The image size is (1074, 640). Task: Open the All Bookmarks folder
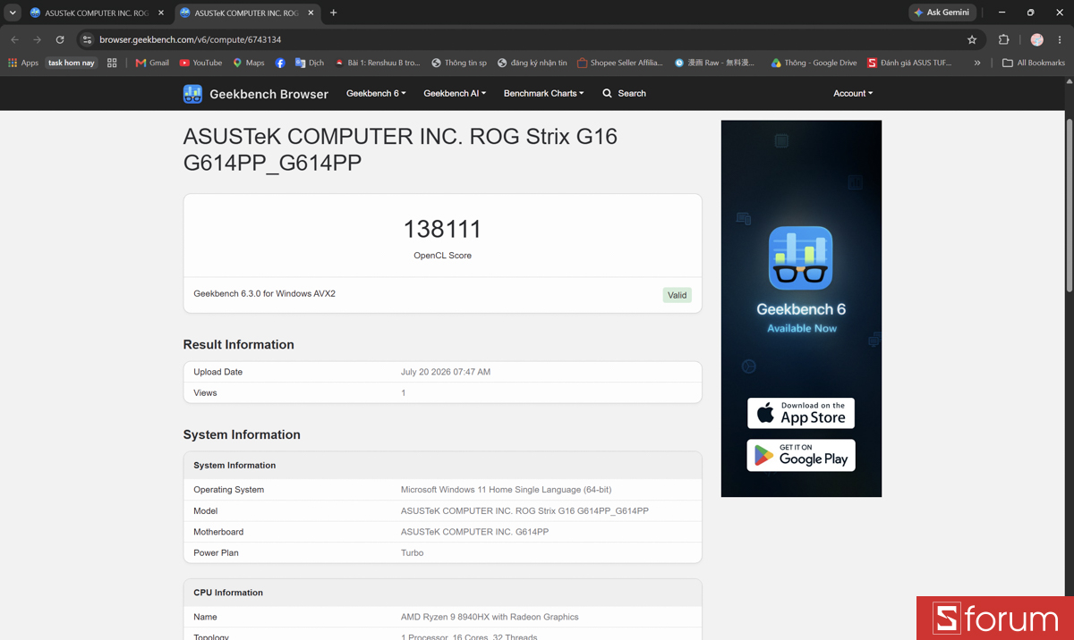1034,63
